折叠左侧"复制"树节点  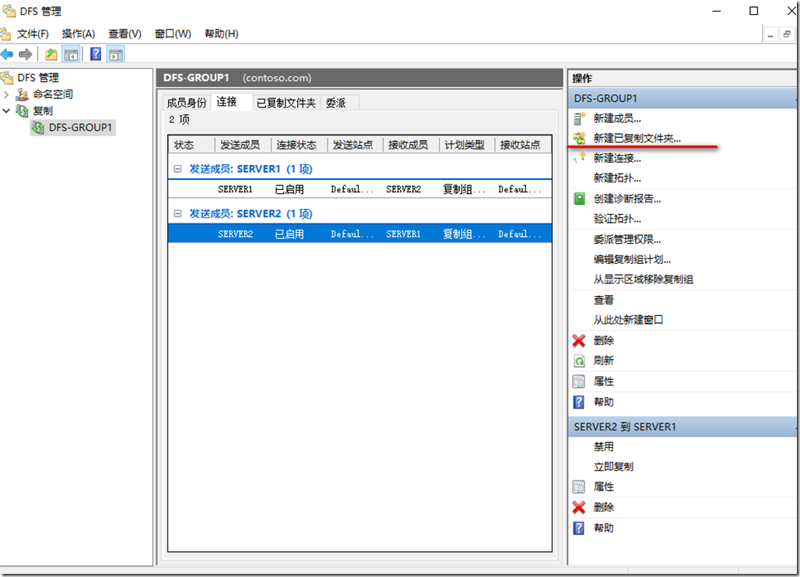tap(6, 109)
